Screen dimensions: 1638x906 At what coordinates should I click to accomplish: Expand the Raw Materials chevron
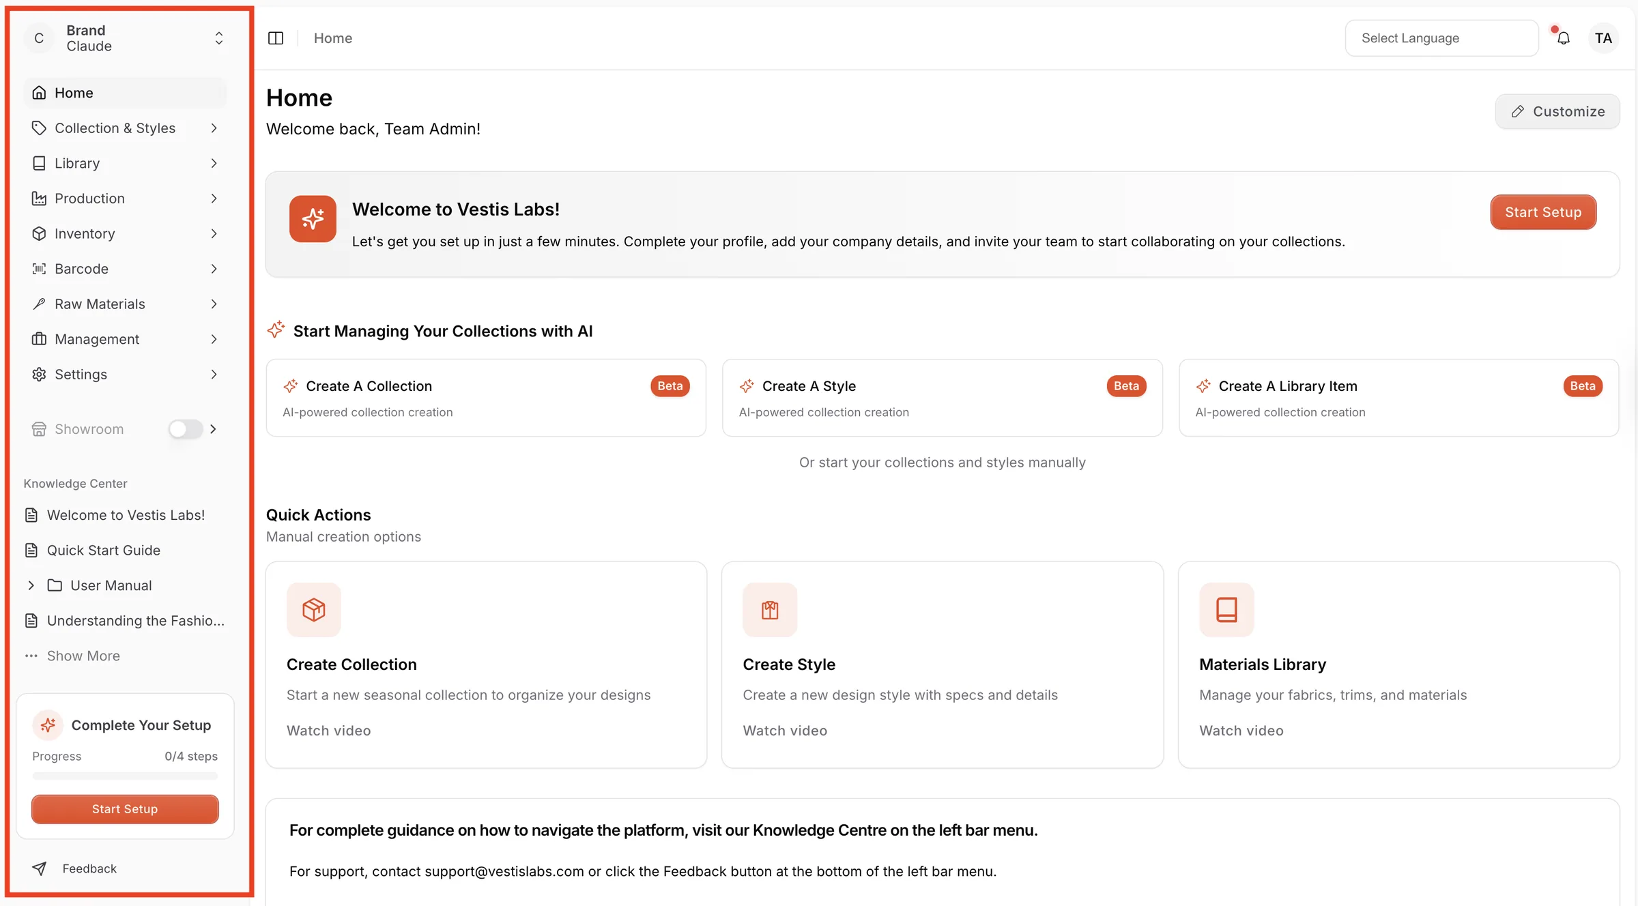coord(214,304)
